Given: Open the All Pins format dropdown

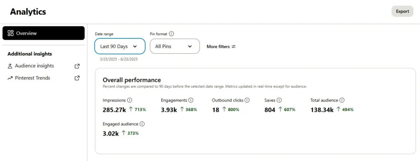Looking at the screenshot, I should (175, 46).
